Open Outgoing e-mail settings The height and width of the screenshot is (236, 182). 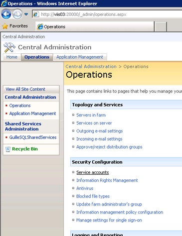tap(100, 131)
